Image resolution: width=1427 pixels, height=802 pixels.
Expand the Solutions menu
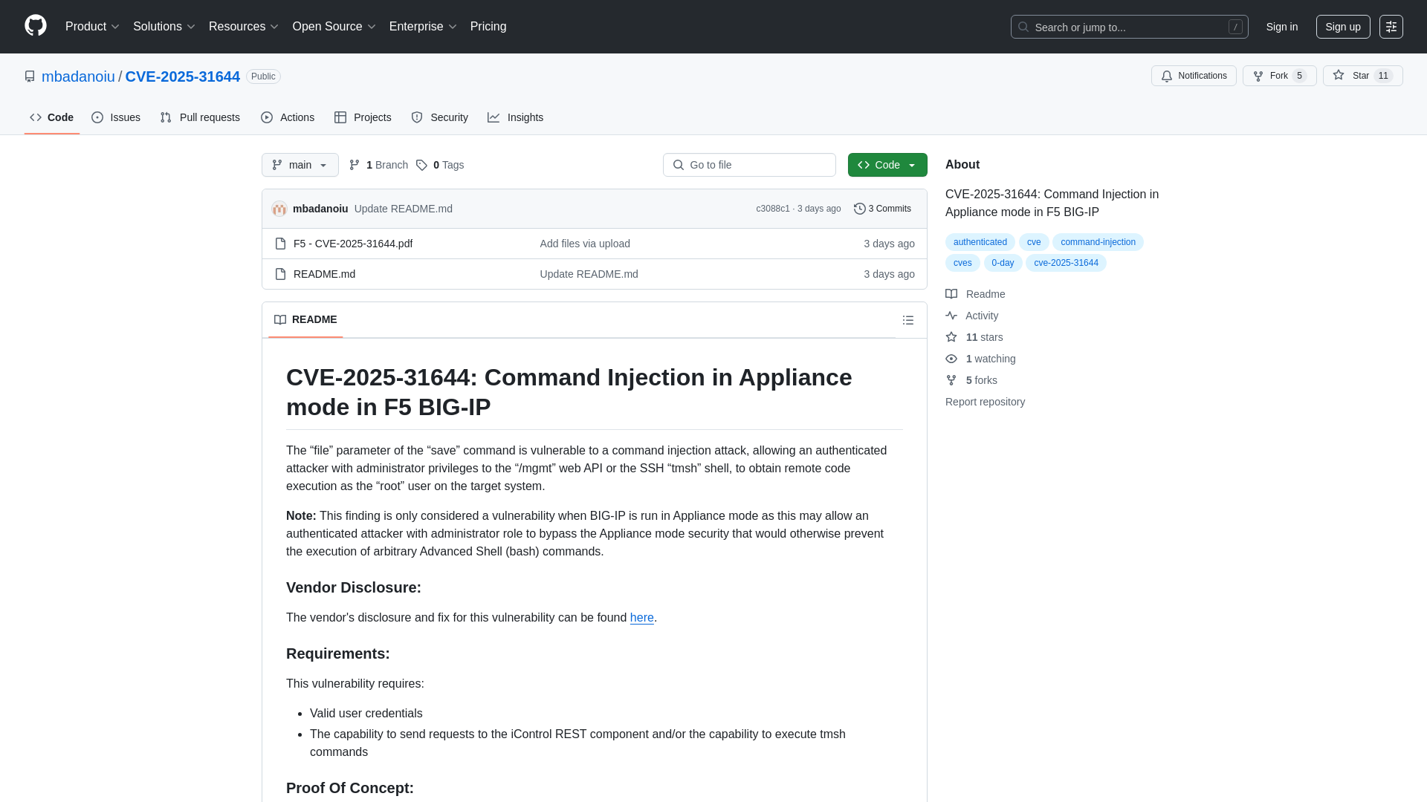pyautogui.click(x=164, y=27)
